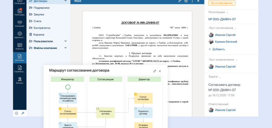Click the wrench settings icon at sidebar bottom
Screen dimensions: 272x128
click(23, 113)
